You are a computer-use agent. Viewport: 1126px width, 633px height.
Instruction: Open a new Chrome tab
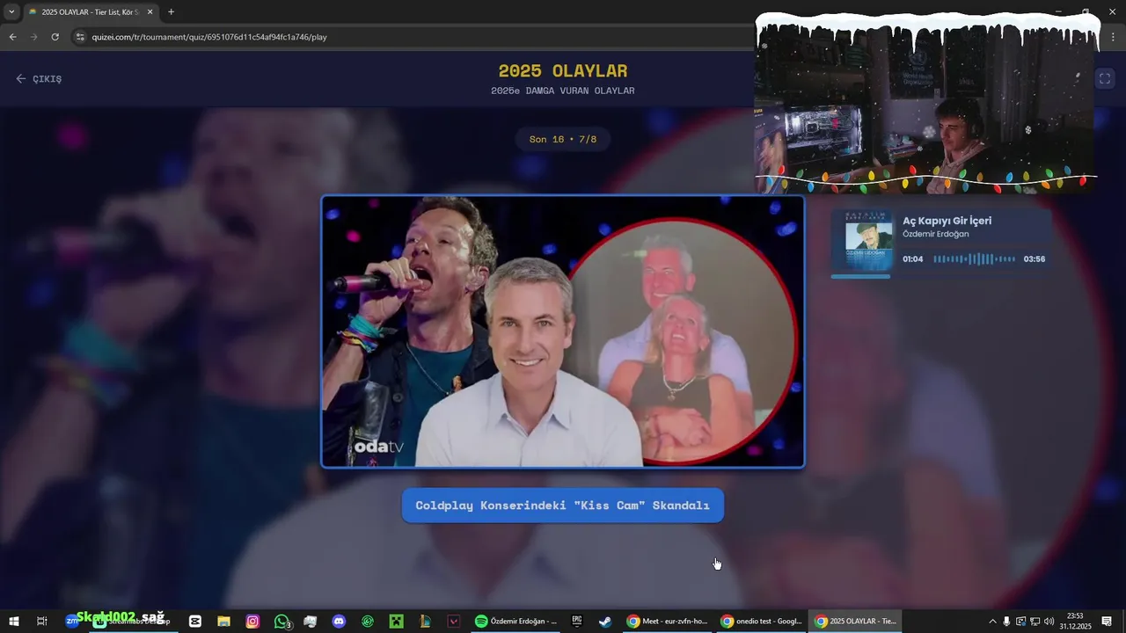[x=171, y=12]
